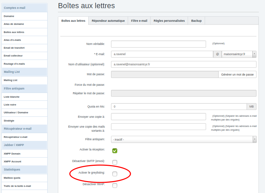Click the Nom véritable input field
265x193 pixels.
(x=158, y=44)
